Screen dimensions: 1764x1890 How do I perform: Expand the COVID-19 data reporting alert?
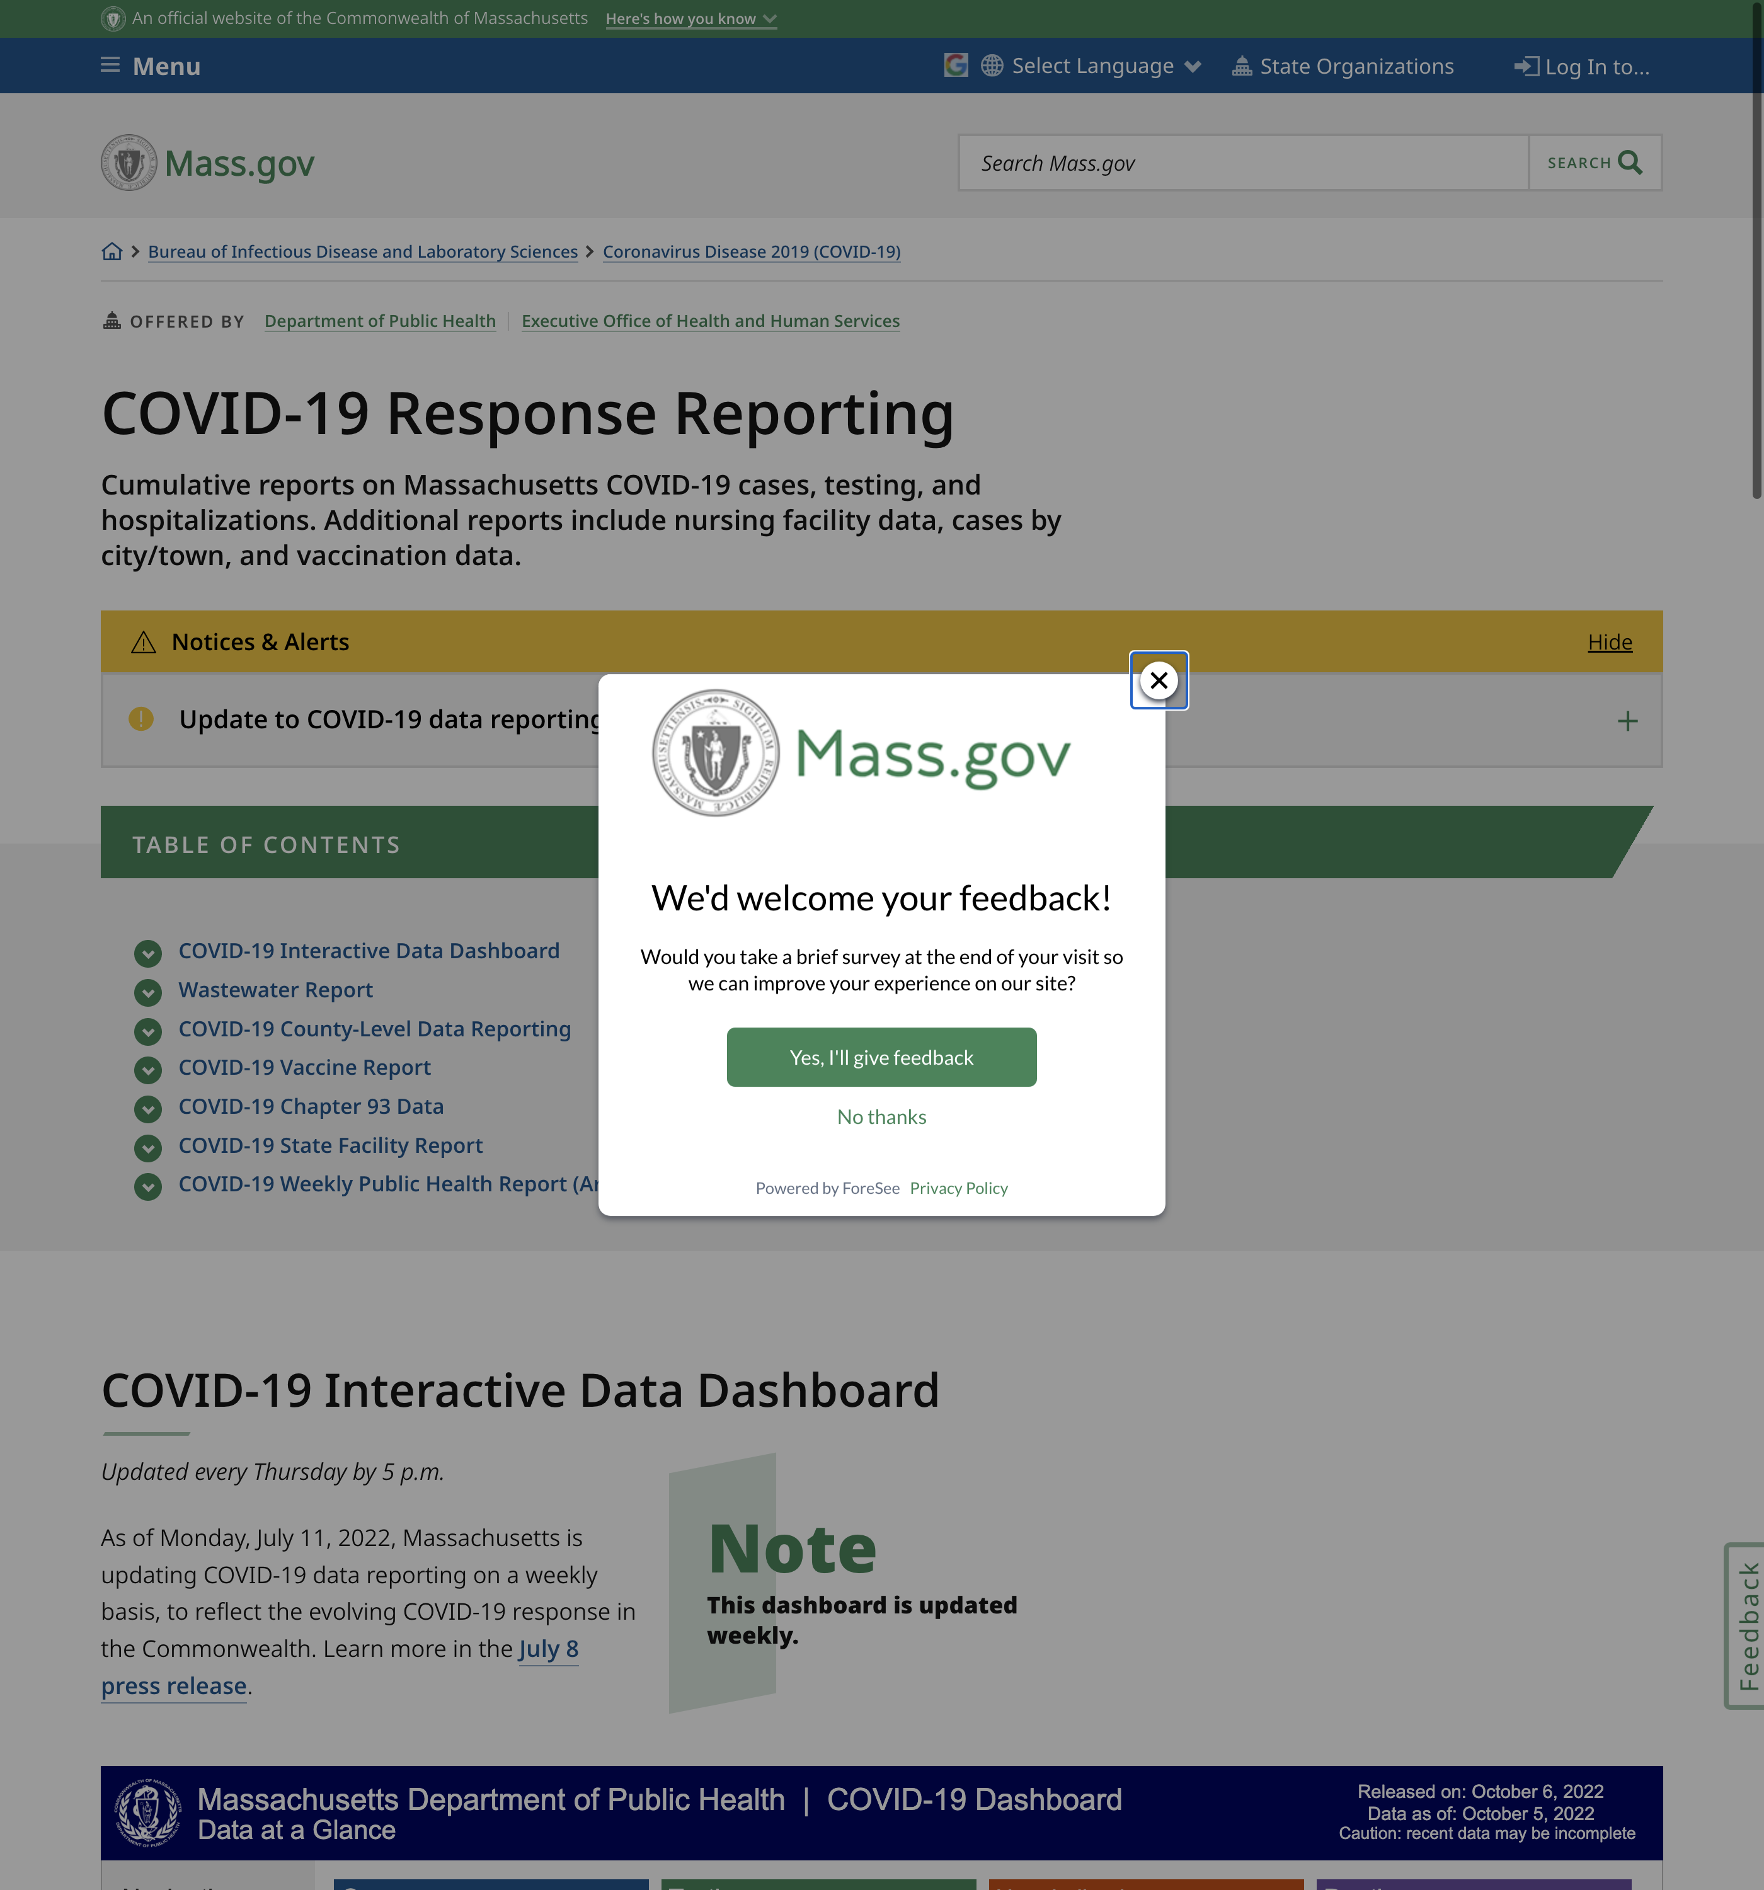[x=1627, y=721]
